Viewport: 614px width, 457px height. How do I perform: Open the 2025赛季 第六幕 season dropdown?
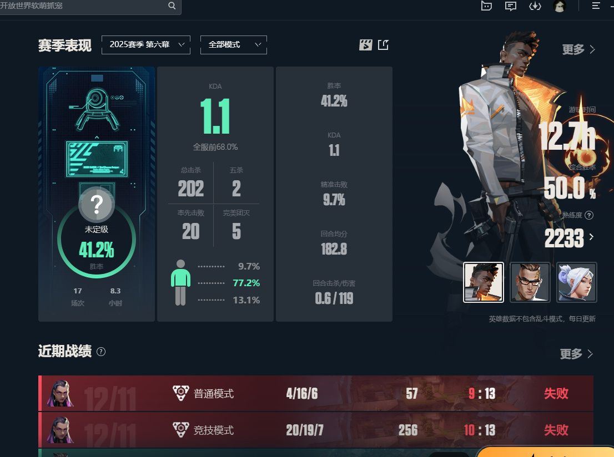(x=145, y=44)
